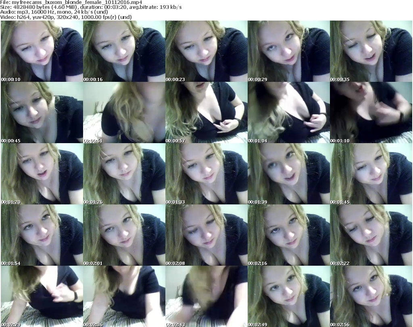Viewport: 413px width, 327px height.
Task: Select the thumbnail stamped 00:01:54
Action: pyautogui.click(x=42, y=235)
